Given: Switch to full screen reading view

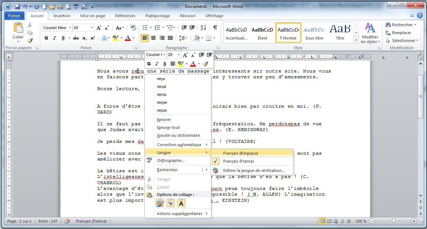Looking at the screenshot, I should [x=329, y=221].
